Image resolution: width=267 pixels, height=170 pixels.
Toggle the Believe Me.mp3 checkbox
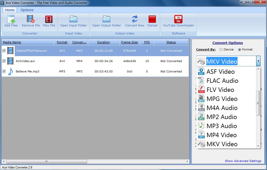coord(4,71)
